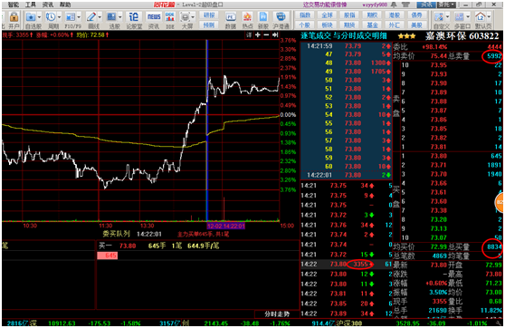Click the 期货 button

(349, 24)
